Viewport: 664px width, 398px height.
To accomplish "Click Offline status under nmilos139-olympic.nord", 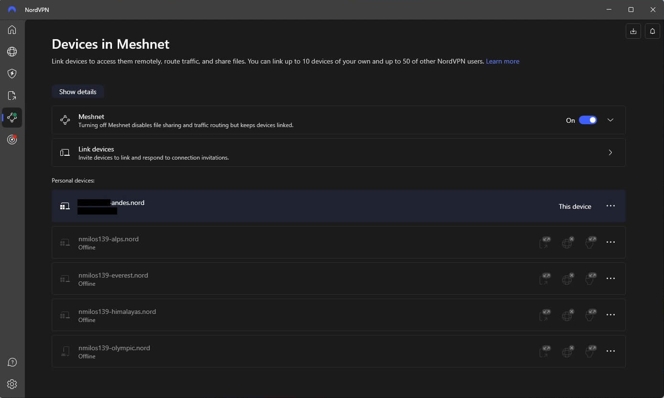I will (87, 356).
